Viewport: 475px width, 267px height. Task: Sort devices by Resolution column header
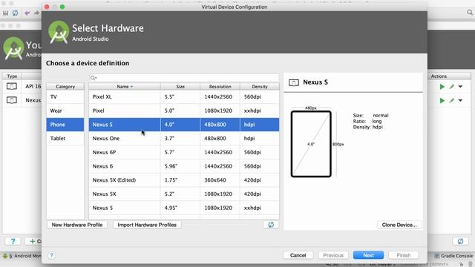pos(220,87)
